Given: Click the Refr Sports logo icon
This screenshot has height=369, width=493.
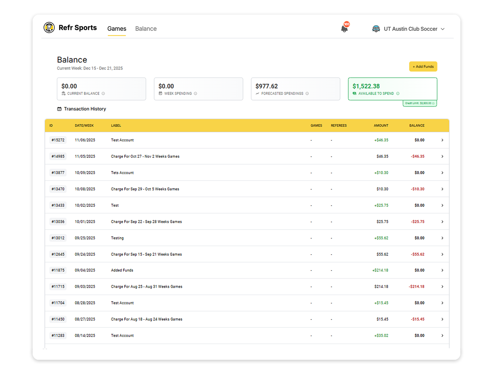Looking at the screenshot, I should [x=49, y=28].
